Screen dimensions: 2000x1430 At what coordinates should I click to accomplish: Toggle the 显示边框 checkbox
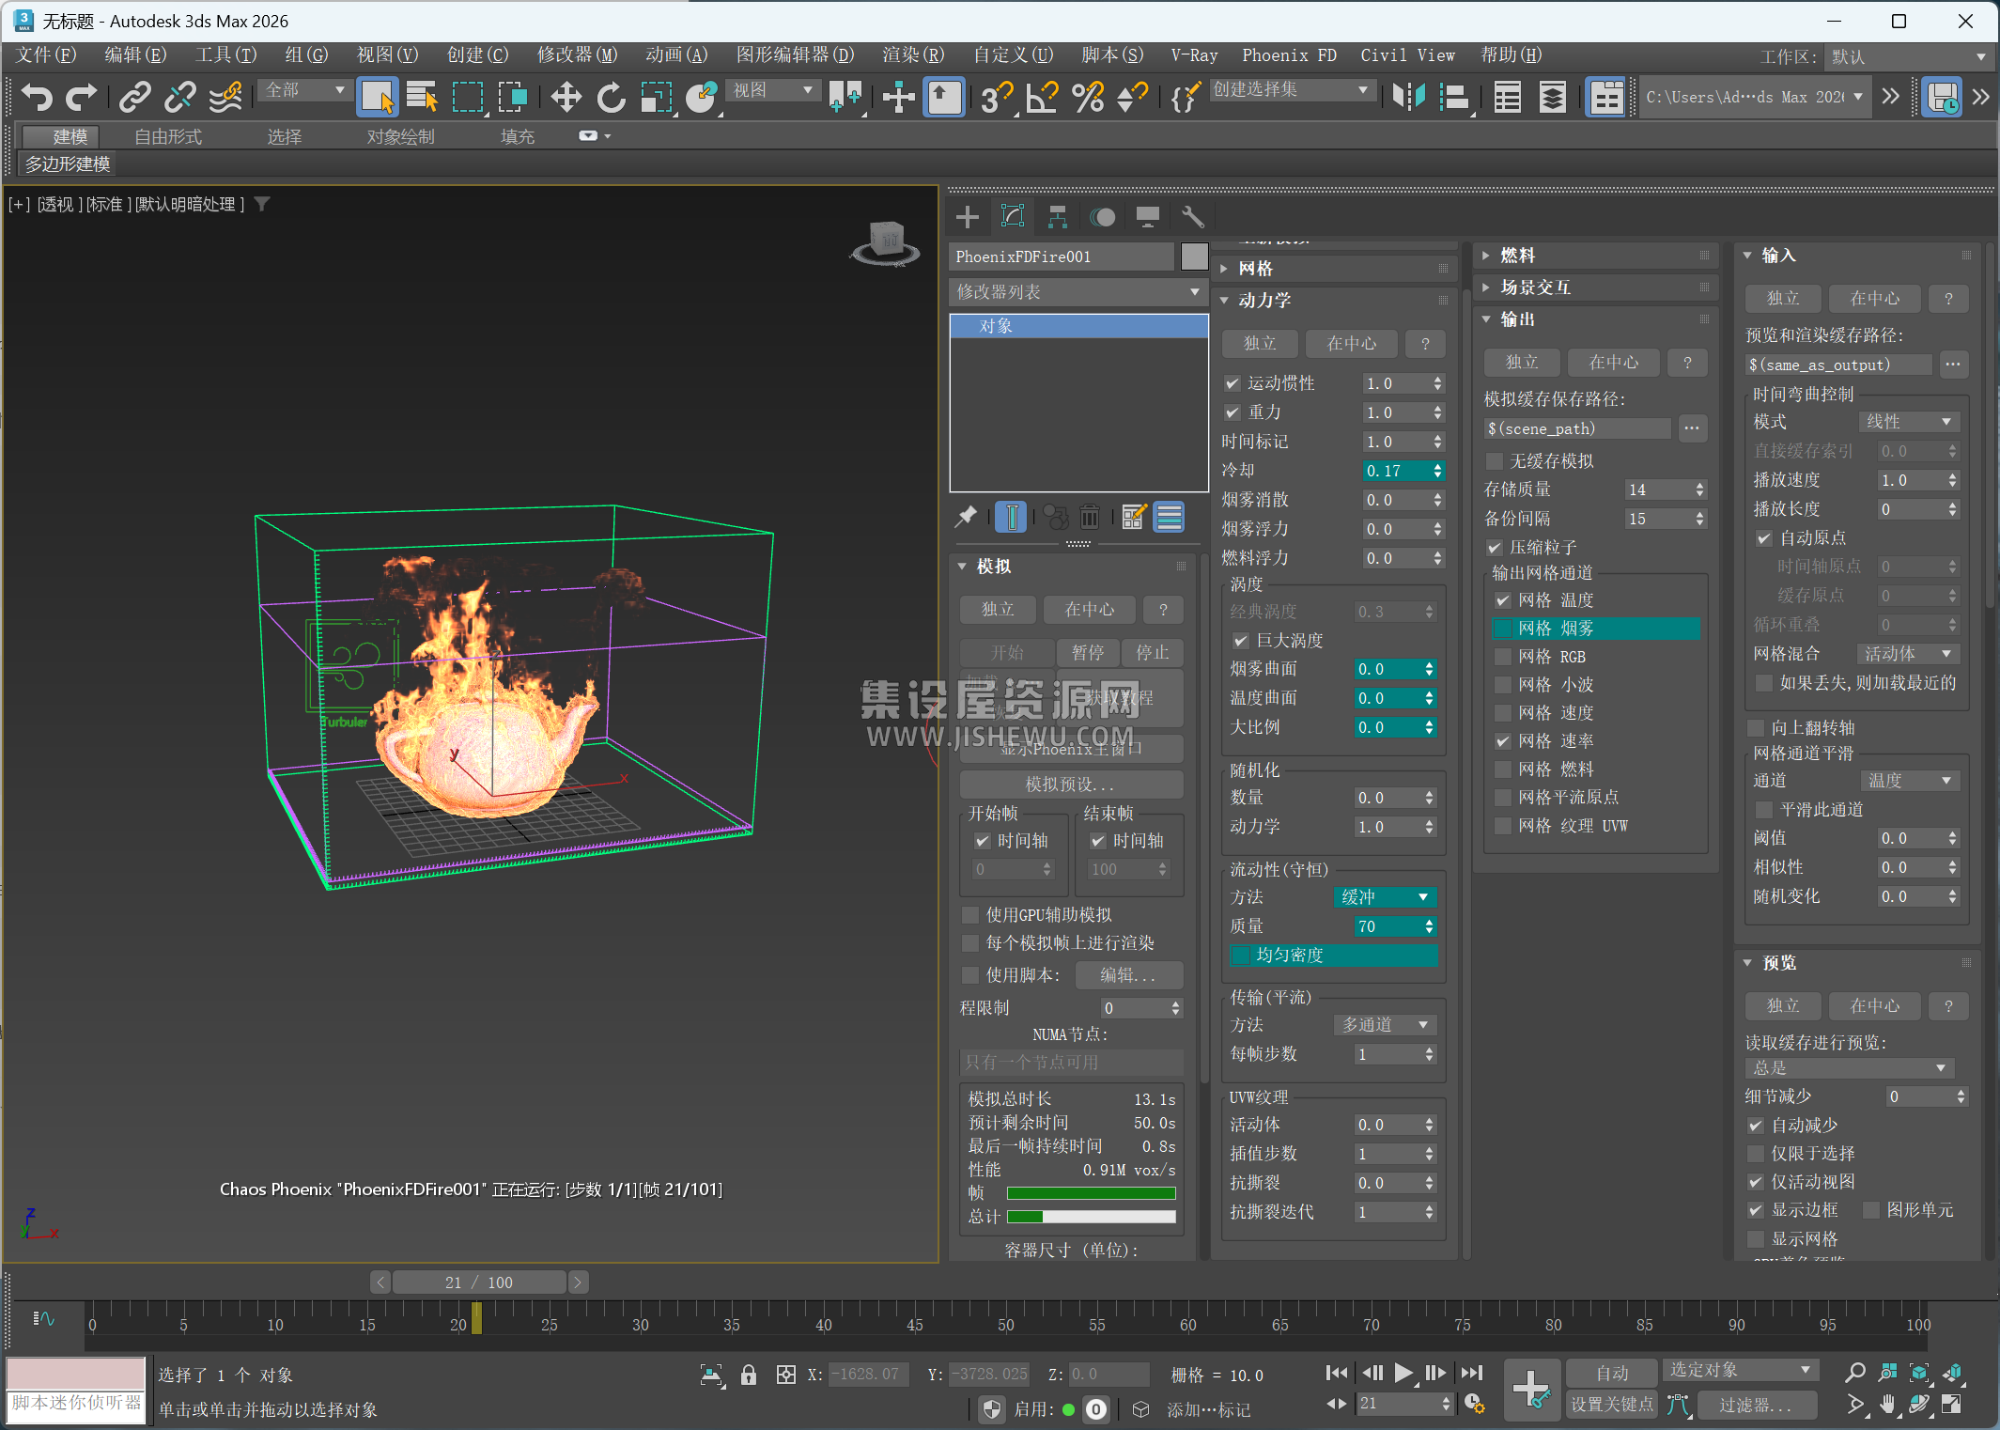[1755, 1210]
